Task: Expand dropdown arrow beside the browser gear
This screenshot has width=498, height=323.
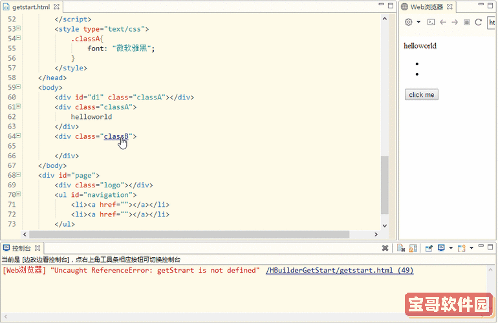Action: [418, 22]
